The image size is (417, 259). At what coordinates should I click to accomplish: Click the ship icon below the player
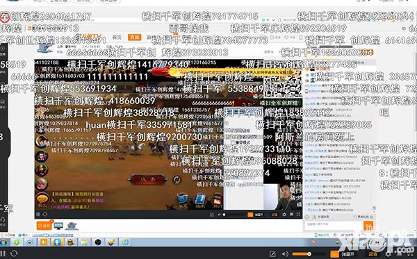point(72,226)
